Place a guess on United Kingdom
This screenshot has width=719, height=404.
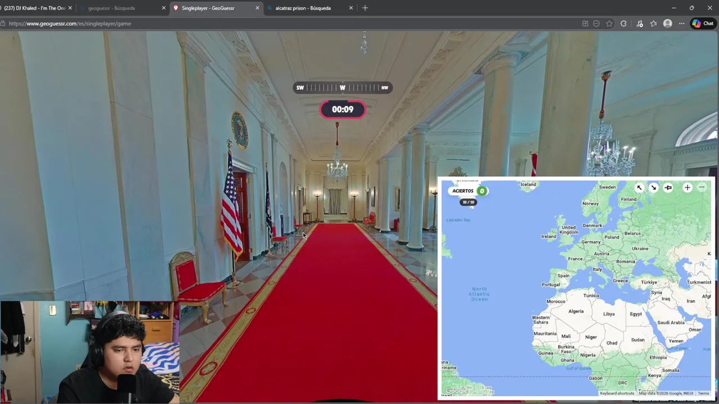[568, 229]
